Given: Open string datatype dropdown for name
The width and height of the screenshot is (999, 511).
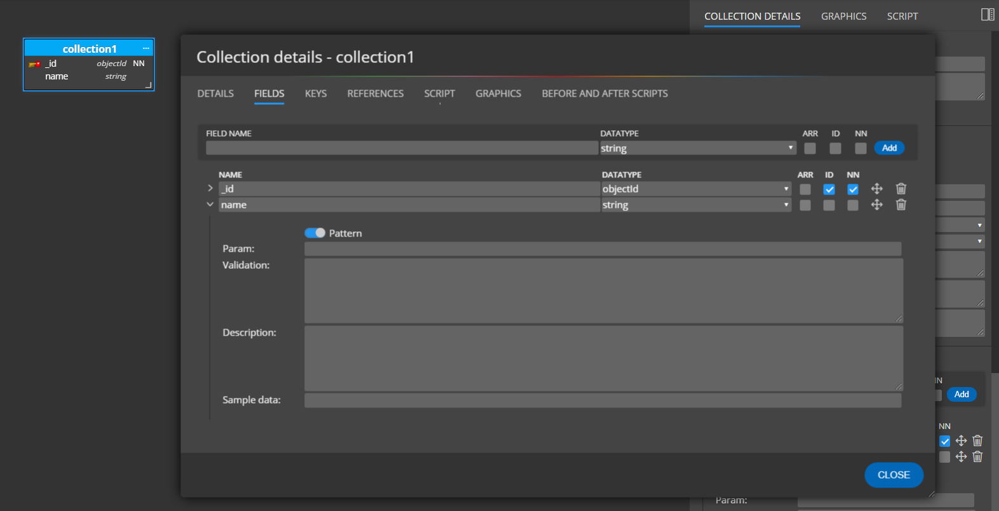Looking at the screenshot, I should pos(696,205).
